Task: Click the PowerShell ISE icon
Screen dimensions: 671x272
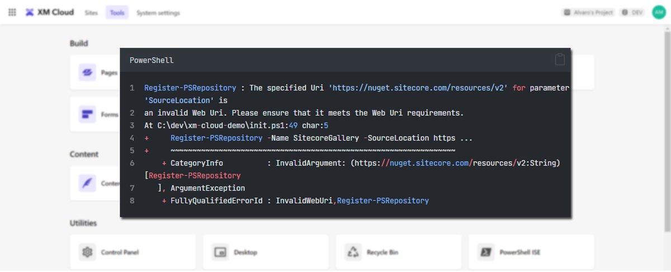Action: tap(486, 252)
